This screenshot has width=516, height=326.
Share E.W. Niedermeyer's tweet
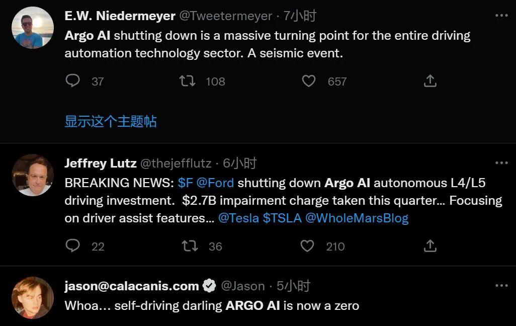pos(430,80)
